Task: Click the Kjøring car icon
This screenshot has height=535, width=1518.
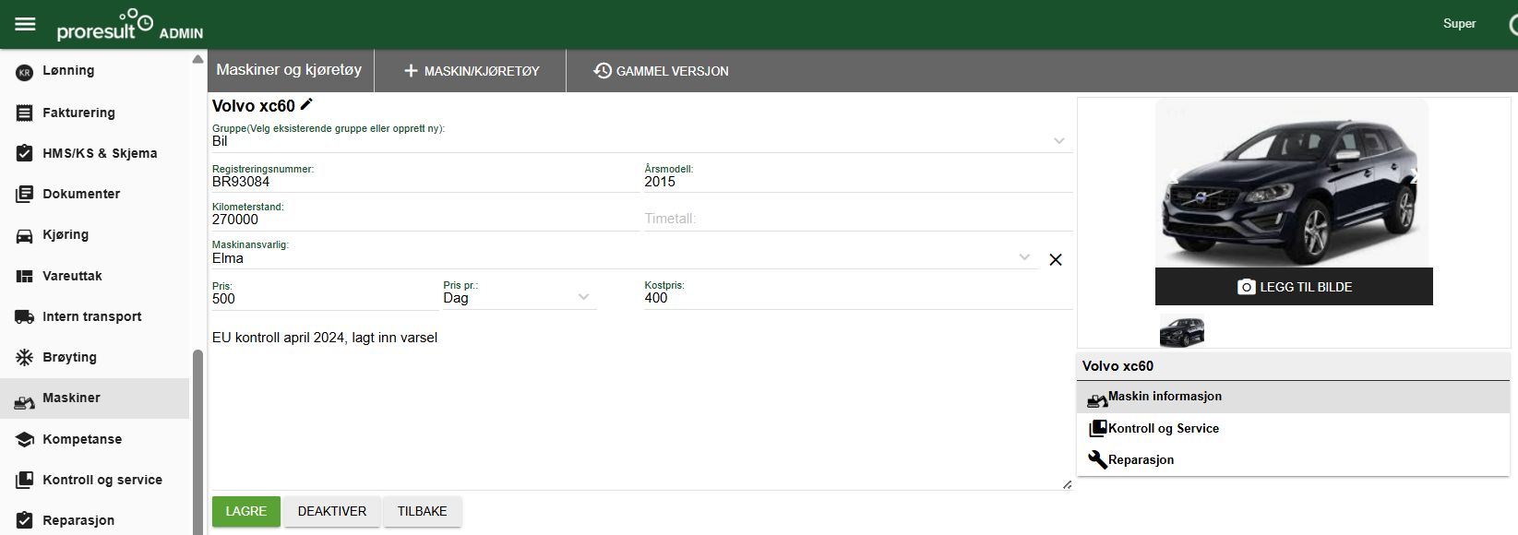Action: [x=25, y=235]
